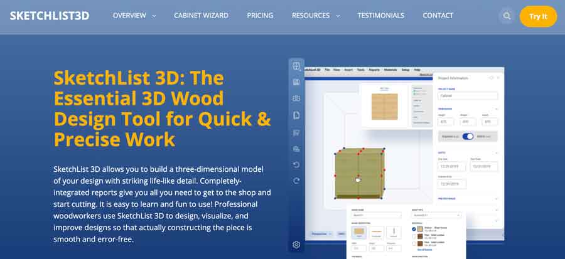Uncheck the checked material checkbox
The image size is (565, 259).
(414, 229)
